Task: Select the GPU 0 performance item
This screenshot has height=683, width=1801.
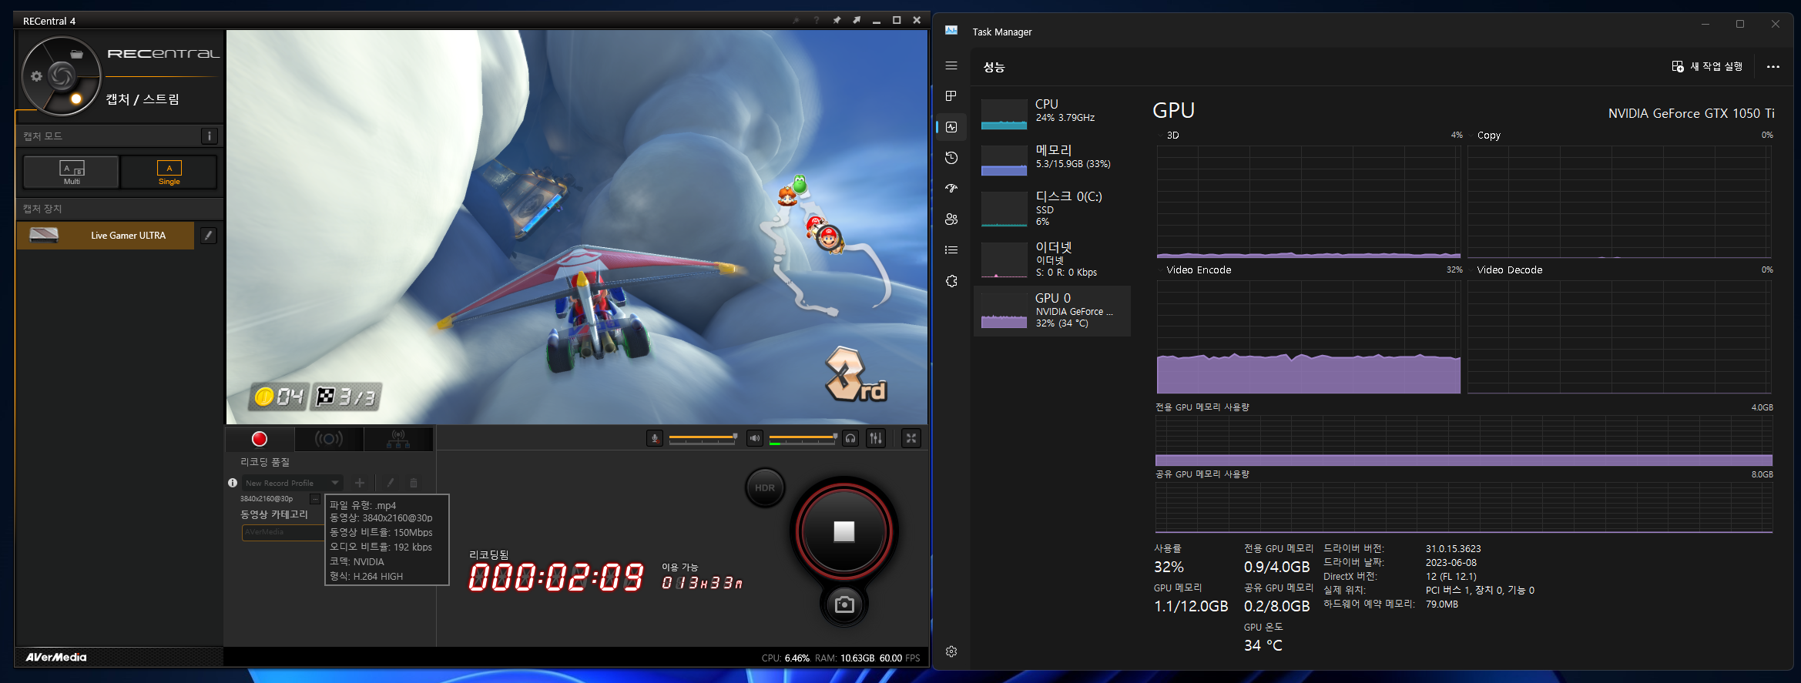Action: (1052, 310)
